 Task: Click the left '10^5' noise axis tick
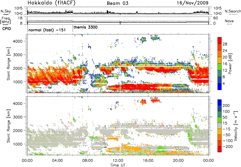pos(18,8)
